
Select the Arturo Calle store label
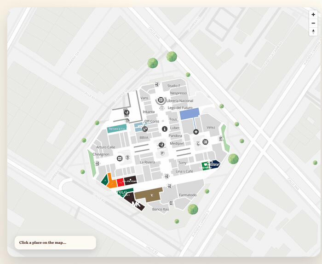[x=105, y=147]
